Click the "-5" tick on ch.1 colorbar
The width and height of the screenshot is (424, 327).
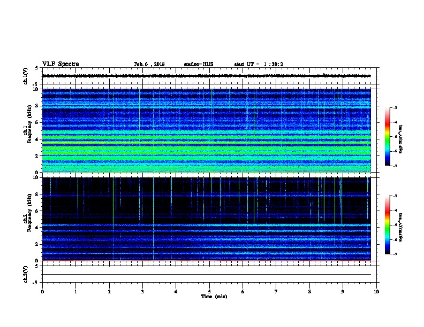pyautogui.click(x=395, y=137)
